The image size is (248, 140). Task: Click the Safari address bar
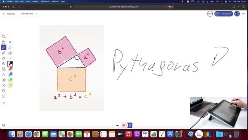pyautogui.click(x=124, y=7)
